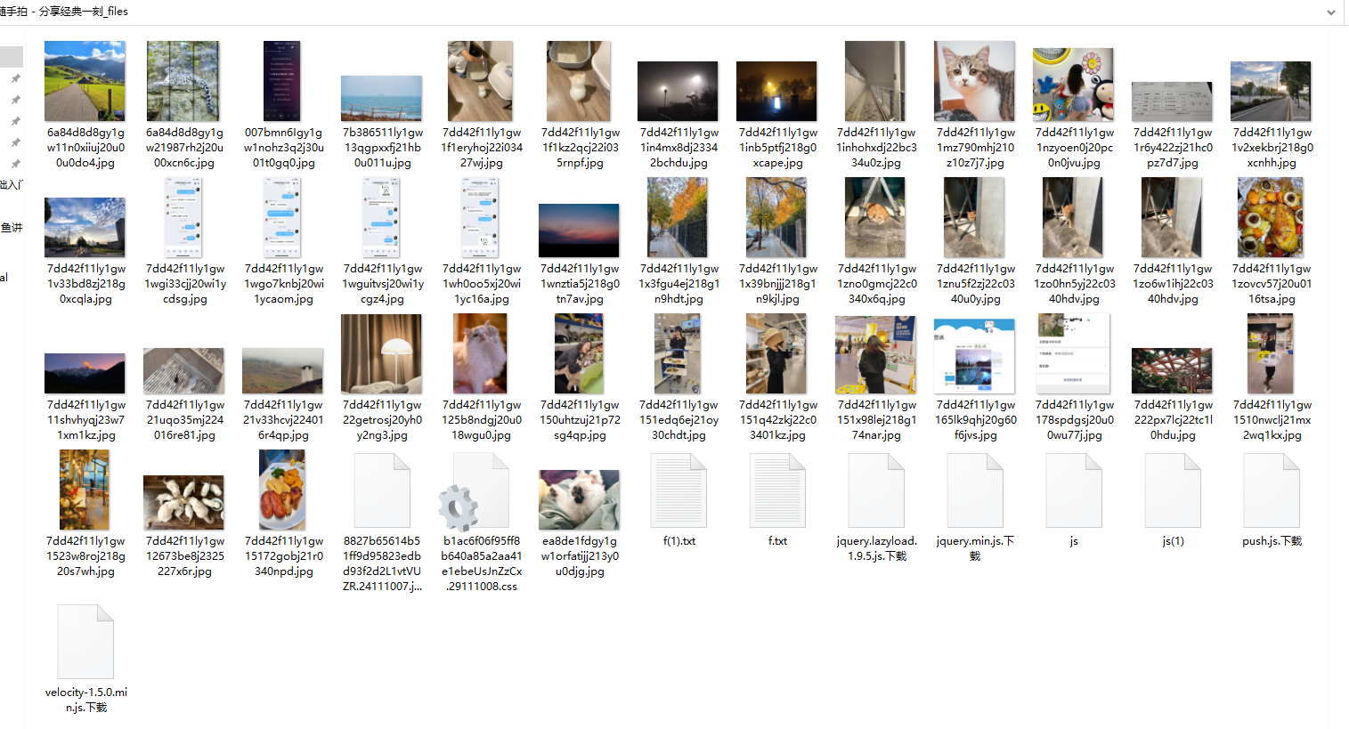Screen dimensions: 1349x729
Task: Click the orange night sky thumbnail 1inb5ptfj218g0
Action: 776,91
